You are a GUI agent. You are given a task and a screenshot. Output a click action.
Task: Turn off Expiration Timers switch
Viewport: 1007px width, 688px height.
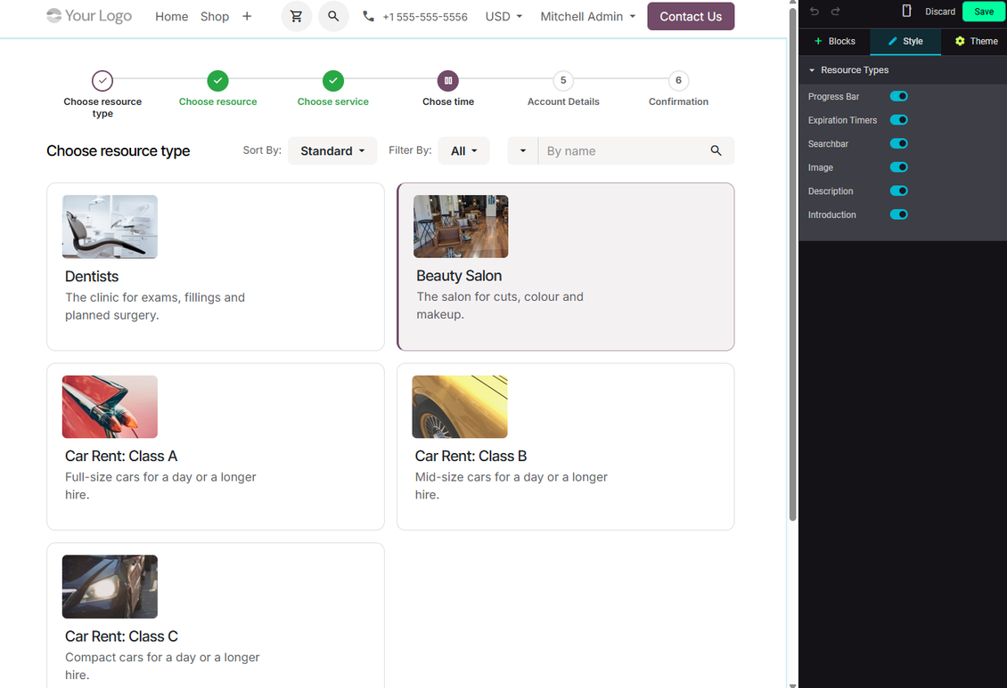click(x=898, y=120)
